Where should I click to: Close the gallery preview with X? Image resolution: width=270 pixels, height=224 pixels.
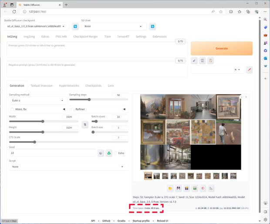tap(246, 97)
